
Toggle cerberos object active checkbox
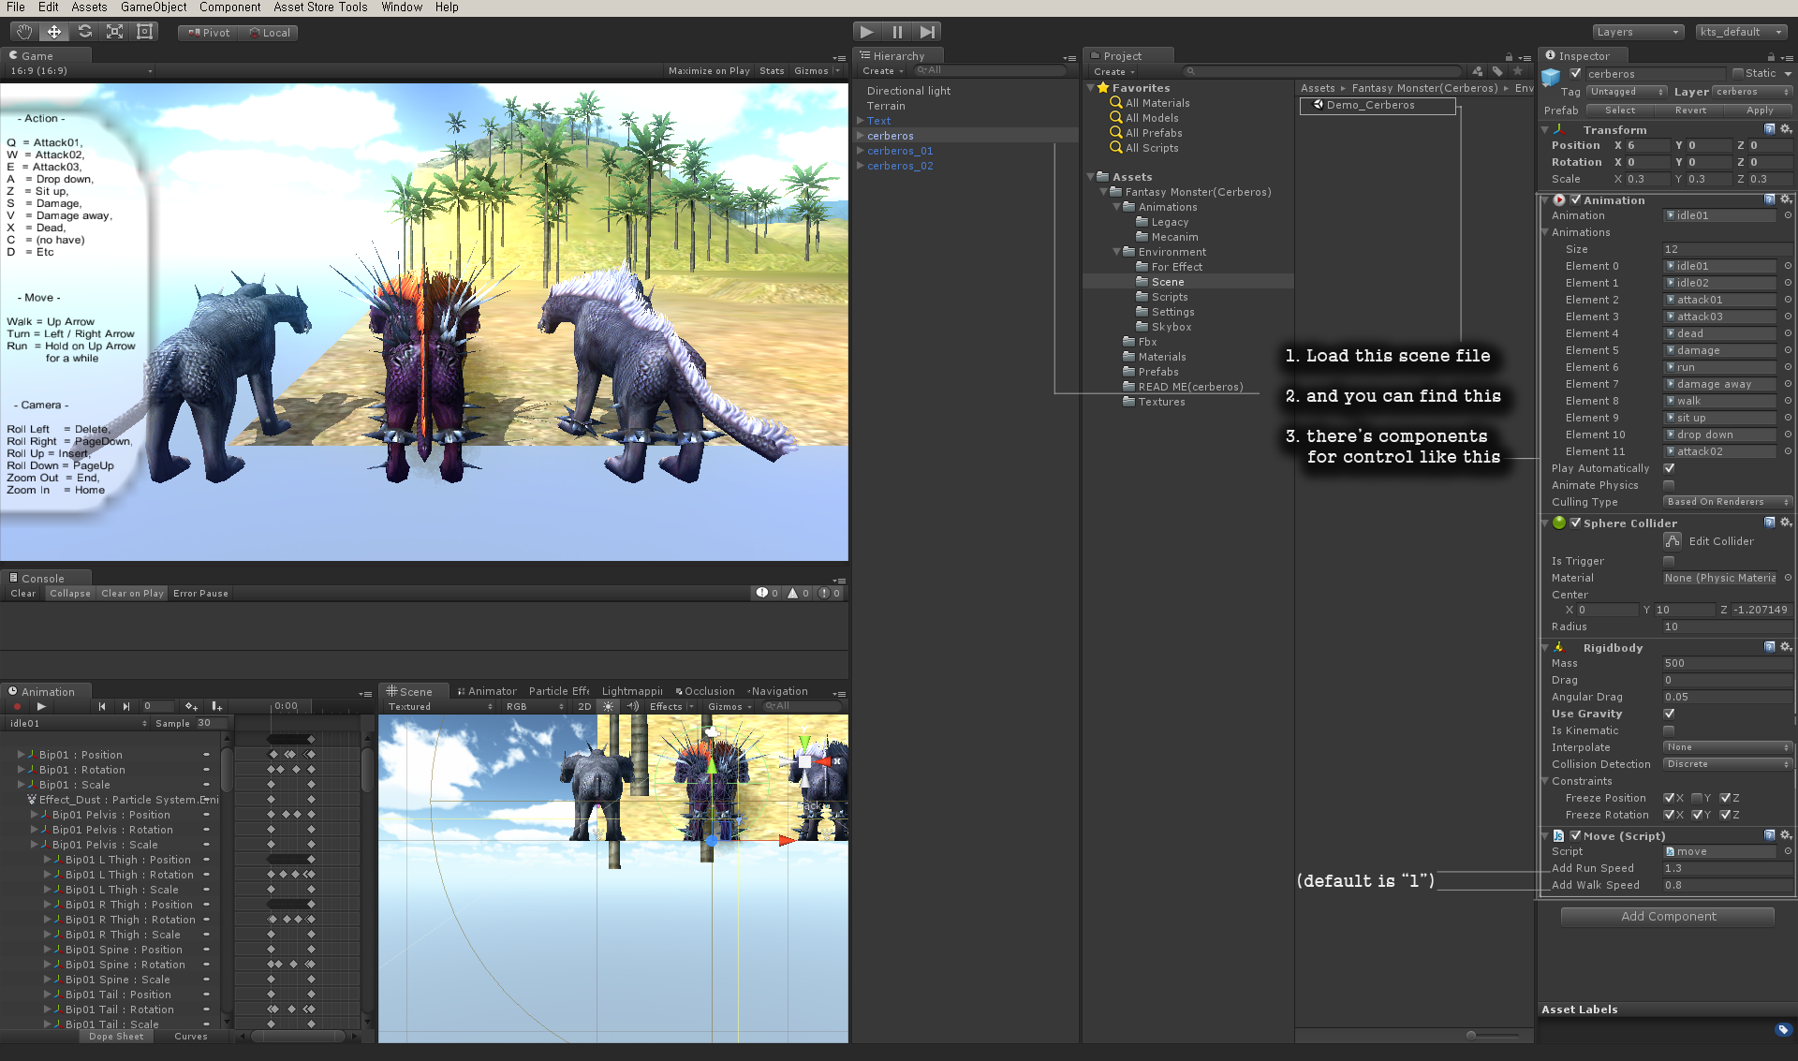point(1575,73)
